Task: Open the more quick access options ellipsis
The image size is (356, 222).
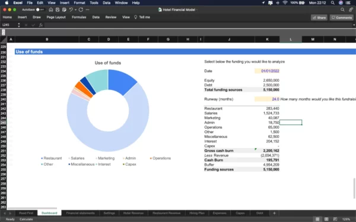Action: [87, 9]
